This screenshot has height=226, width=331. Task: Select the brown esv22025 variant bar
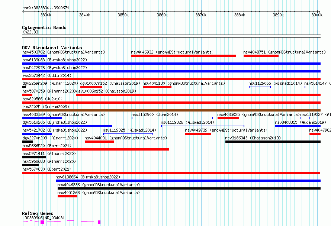[171, 110]
